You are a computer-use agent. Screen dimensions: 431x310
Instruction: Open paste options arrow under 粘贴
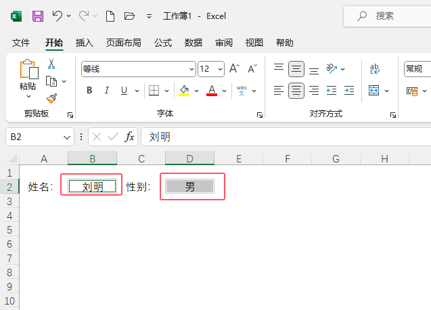click(x=28, y=97)
